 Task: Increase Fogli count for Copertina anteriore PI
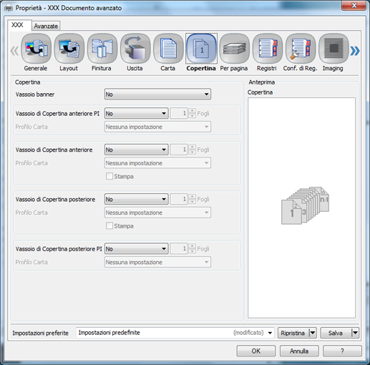[192, 111]
